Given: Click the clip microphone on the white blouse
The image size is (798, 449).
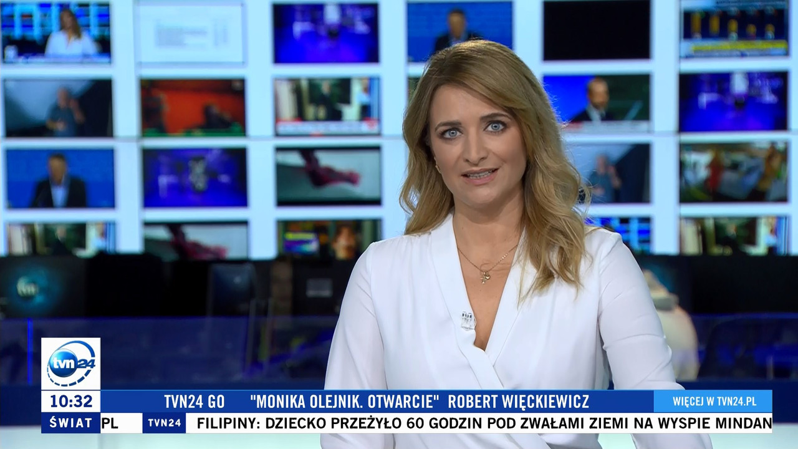Looking at the screenshot, I should 468,320.
